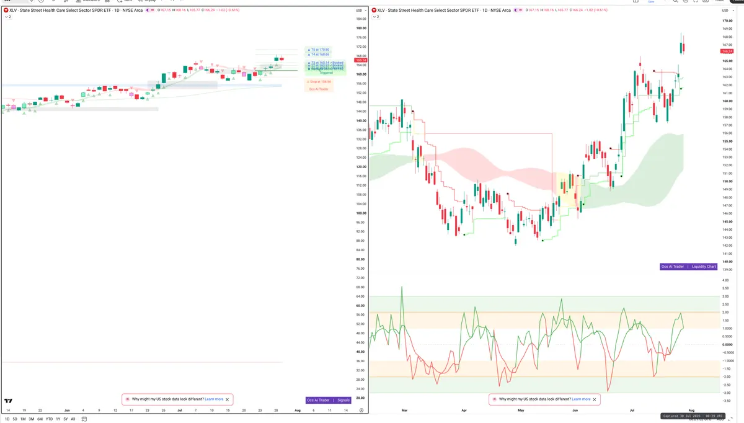Click the Jul label on right time axis
The height and width of the screenshot is (423, 744).
(x=632, y=410)
